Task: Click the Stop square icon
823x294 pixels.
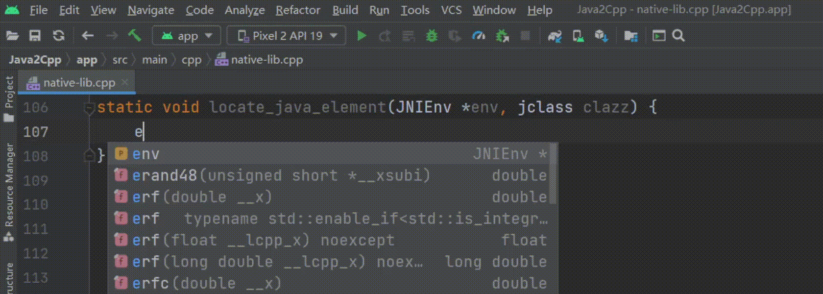Action: click(525, 36)
